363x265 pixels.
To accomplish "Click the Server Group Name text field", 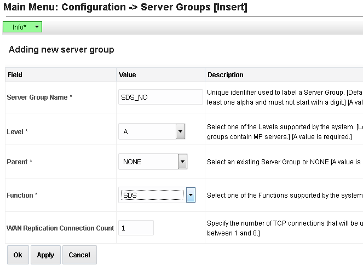I will [160, 97].
